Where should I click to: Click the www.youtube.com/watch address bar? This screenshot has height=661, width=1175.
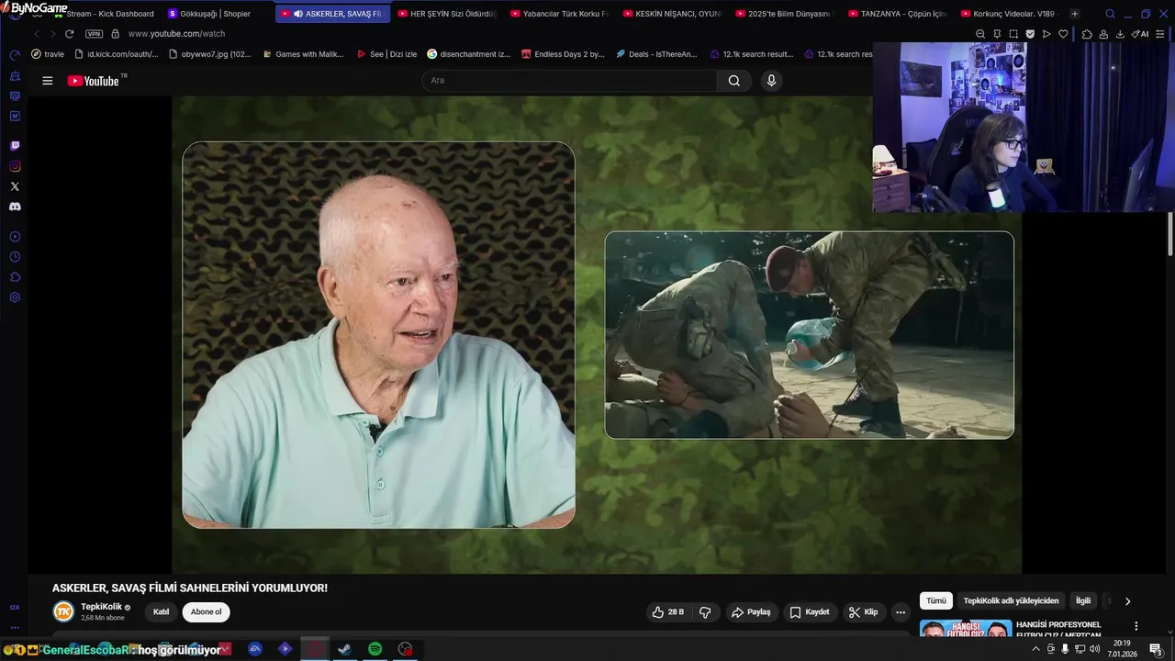tap(176, 34)
